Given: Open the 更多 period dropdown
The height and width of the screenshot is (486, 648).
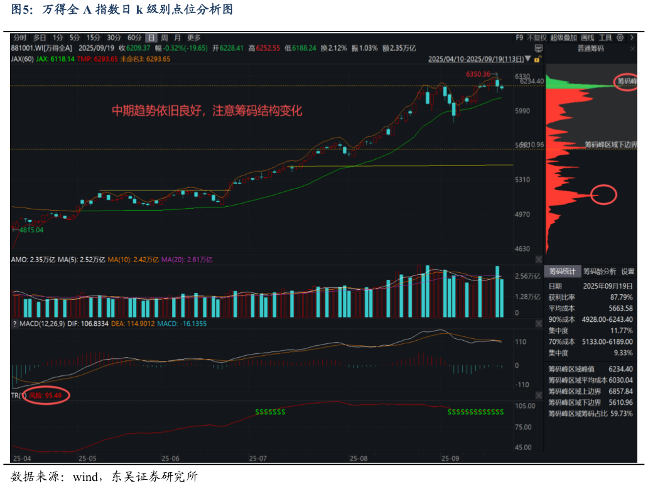Looking at the screenshot, I should click(x=195, y=38).
